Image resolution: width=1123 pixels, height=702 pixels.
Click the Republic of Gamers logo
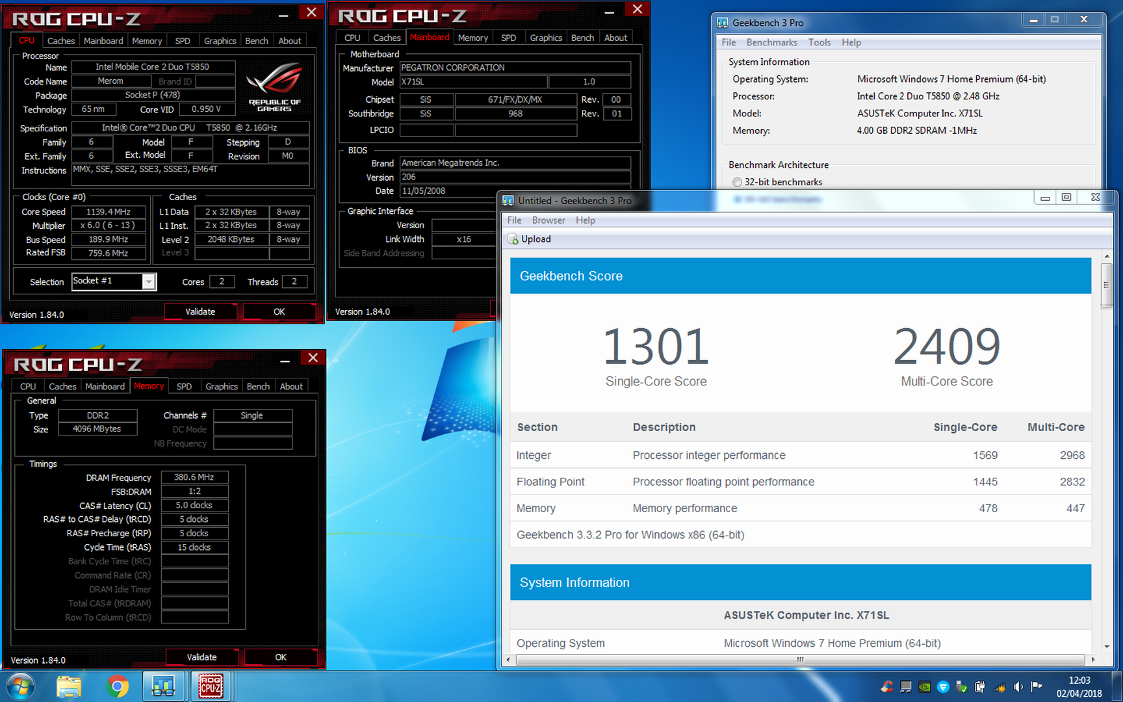[x=274, y=88]
